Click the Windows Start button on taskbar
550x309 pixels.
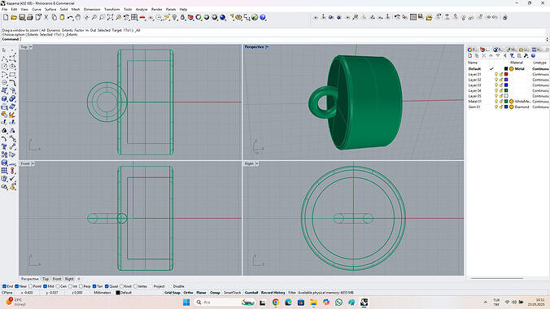click(186, 302)
